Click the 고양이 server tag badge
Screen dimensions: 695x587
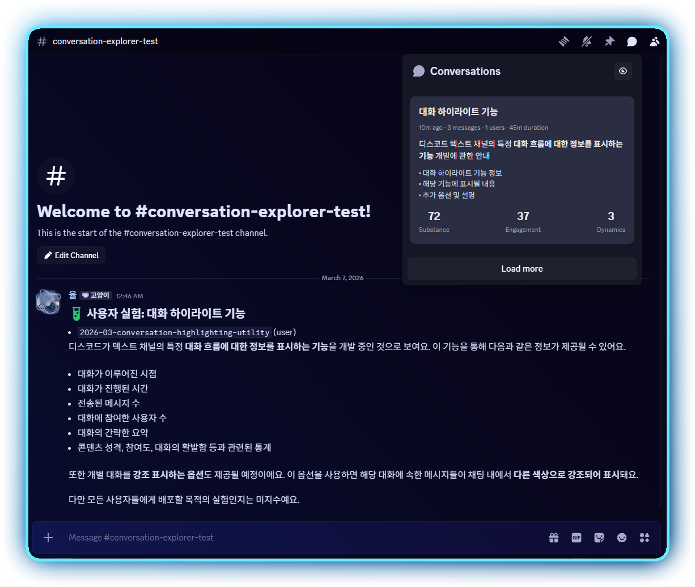pyautogui.click(x=96, y=295)
